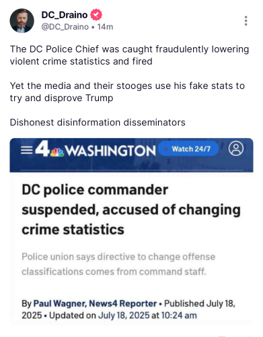263x337 pixels.
Task: Open the @DC_Draino handle link
Action: tap(65, 27)
